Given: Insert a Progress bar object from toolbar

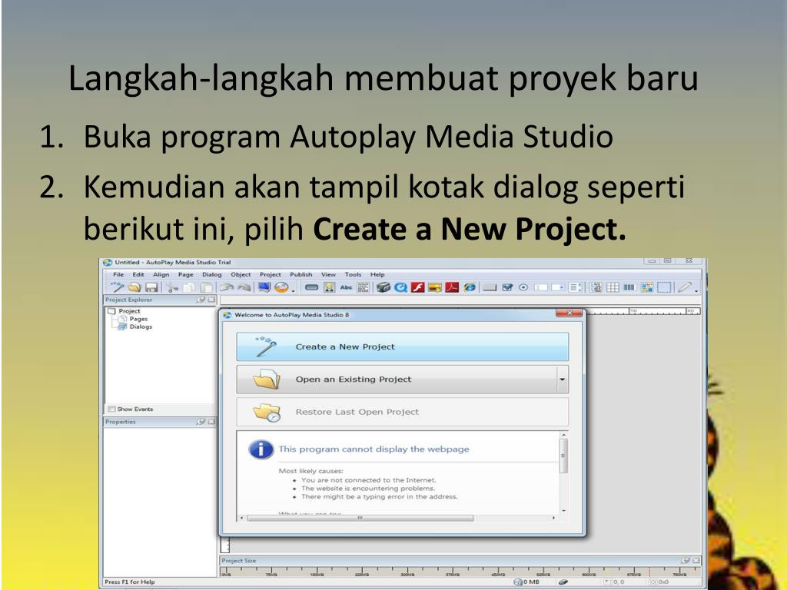Looking at the screenshot, I should coord(629,287).
